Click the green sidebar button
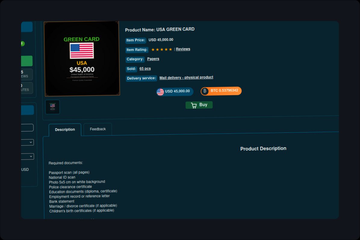Image resolution: width=360 pixels, height=240 pixels. coord(27,61)
